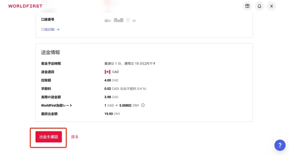Screen dimensions: 289x155
Task: Click the arrow next to 口座詳細
Action: click(58, 29)
